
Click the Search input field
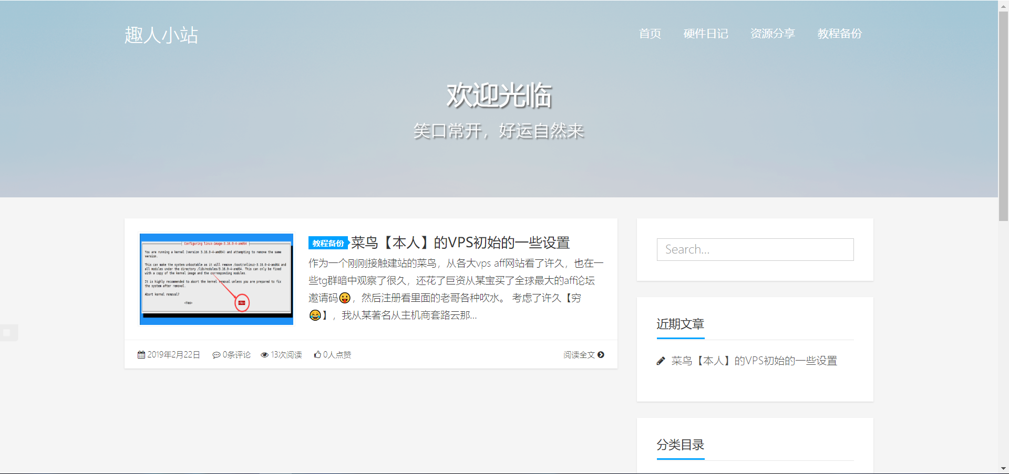click(x=755, y=249)
